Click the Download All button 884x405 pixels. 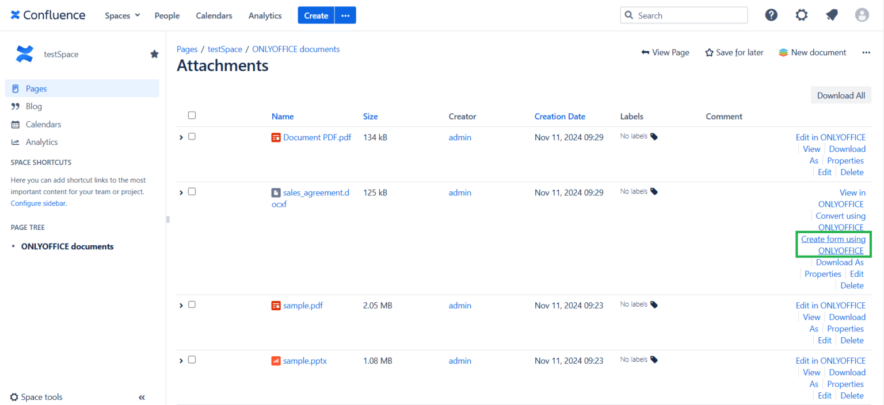click(841, 95)
